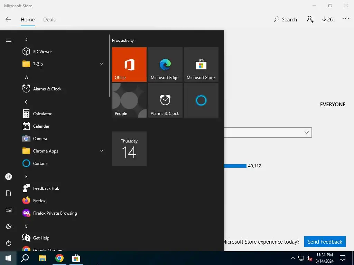Go back in Microsoft Store
354x265 pixels.
tap(8, 19)
